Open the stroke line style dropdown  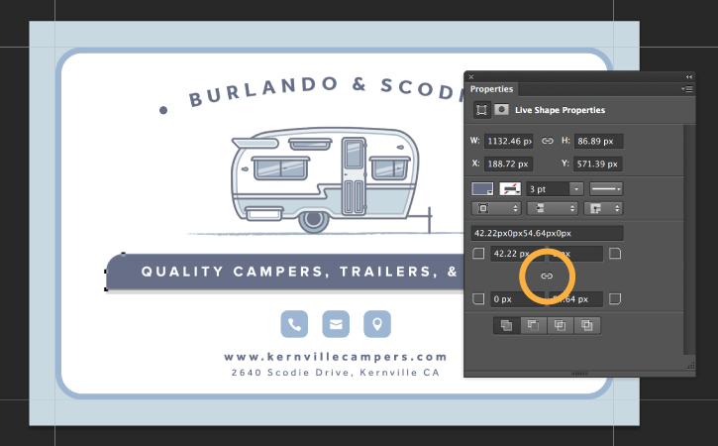[x=606, y=189]
